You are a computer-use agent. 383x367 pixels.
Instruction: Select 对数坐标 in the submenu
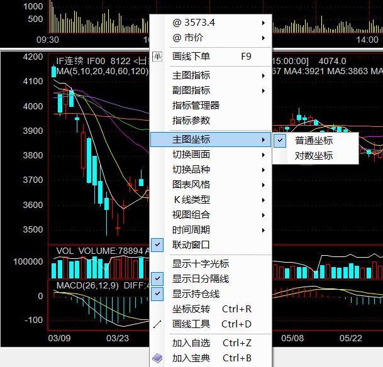(x=314, y=156)
